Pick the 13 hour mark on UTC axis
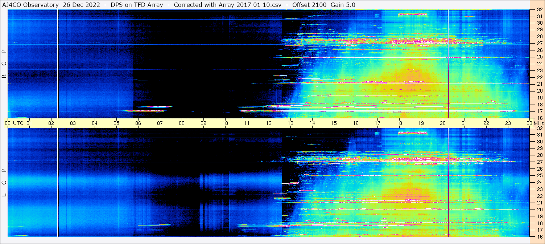The width and height of the screenshot is (545, 244). click(290, 123)
